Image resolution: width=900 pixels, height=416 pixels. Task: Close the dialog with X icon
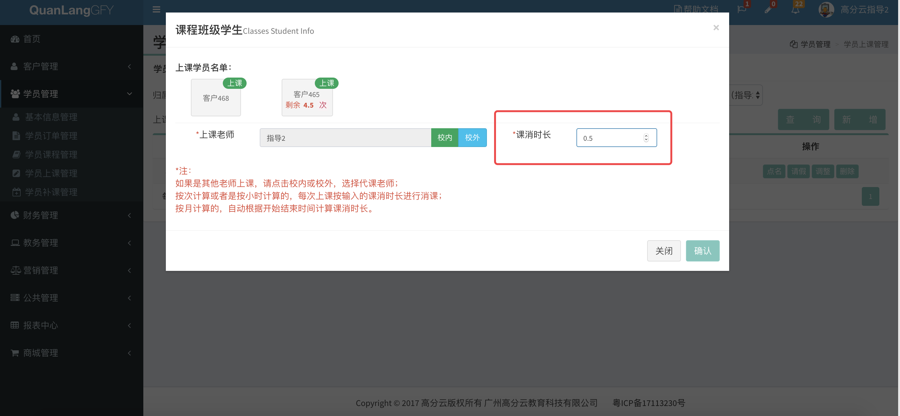(x=716, y=28)
